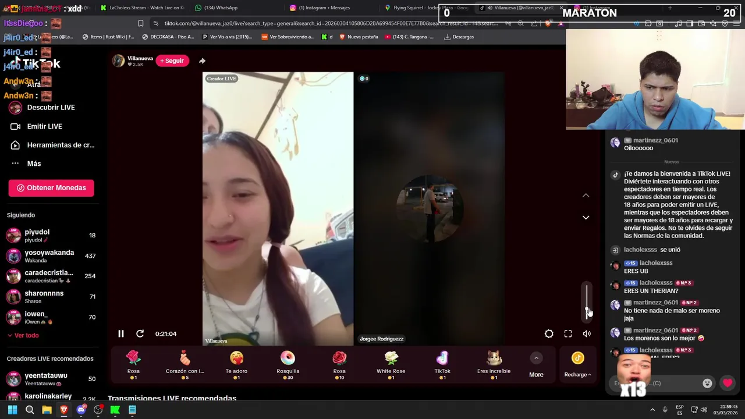Click the tiktok.com address bar
The width and height of the screenshot is (745, 419).
point(331,23)
